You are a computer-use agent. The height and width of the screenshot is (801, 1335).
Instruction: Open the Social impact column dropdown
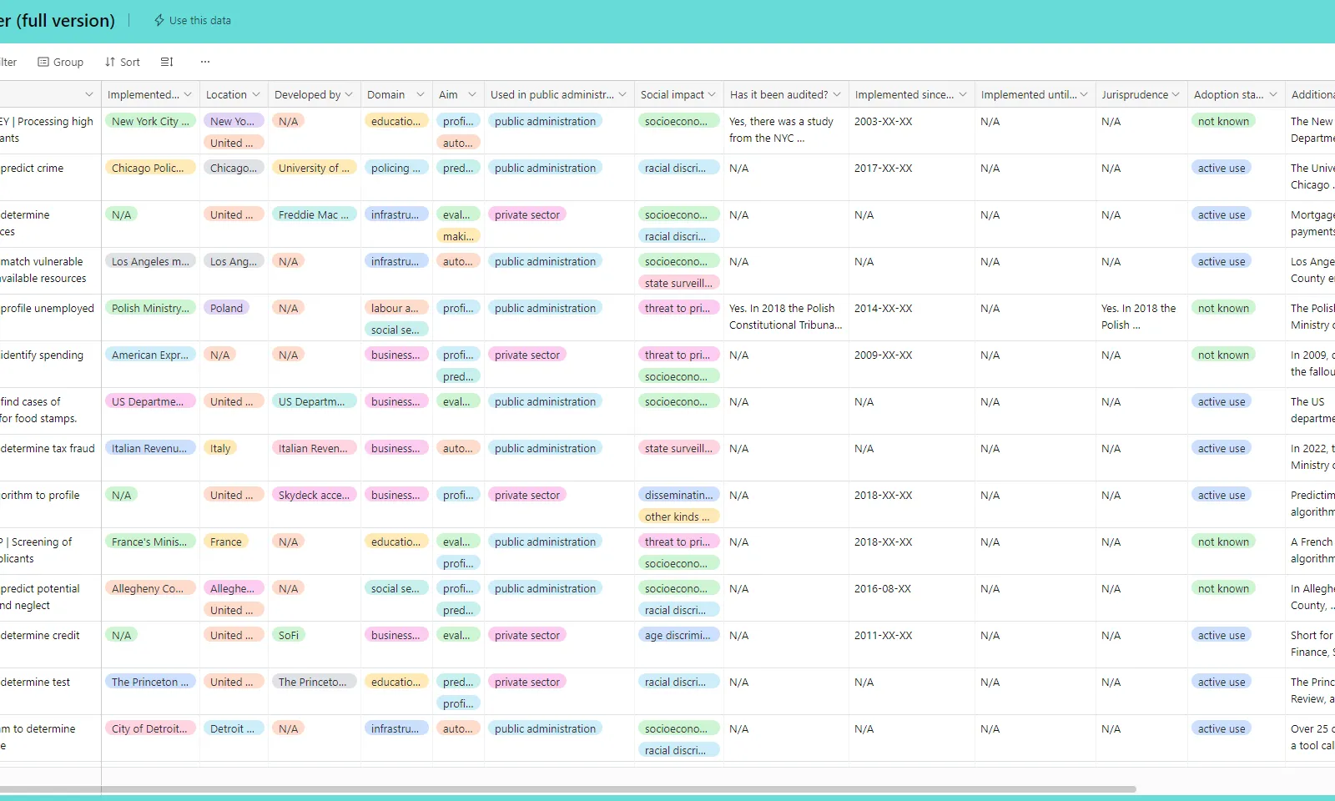point(712,95)
